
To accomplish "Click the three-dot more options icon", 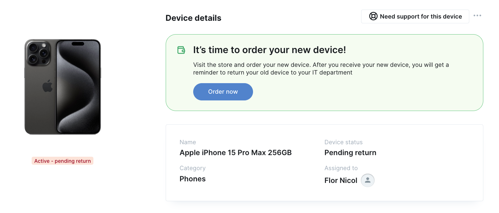I will pos(477,16).
